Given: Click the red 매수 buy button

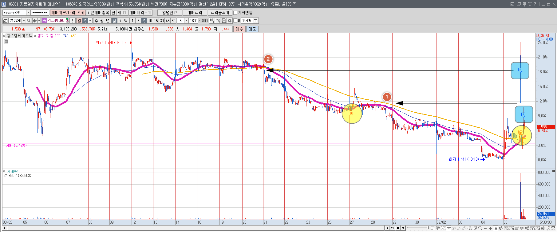Looking at the screenshot, I should tap(239, 29).
